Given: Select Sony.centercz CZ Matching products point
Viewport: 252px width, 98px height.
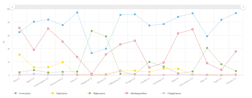Looking at the screenshot, I should 193,29.
